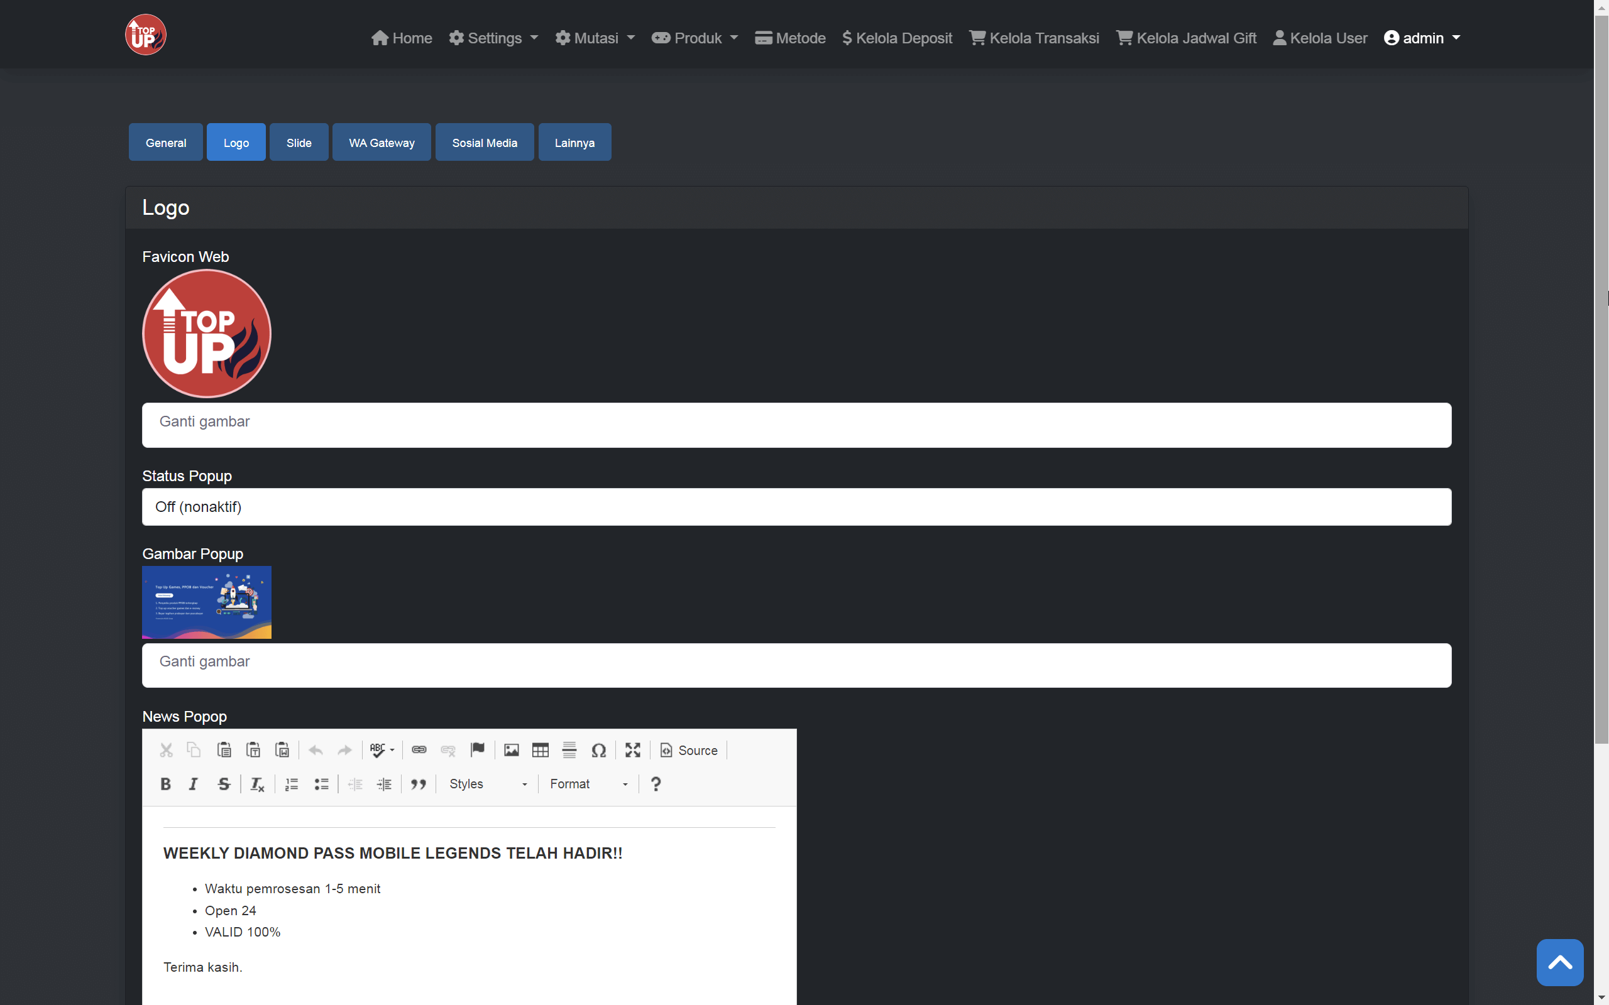Screen dimensions: 1609x1005
Task: Enable the numbered list option
Action: [x=290, y=784]
